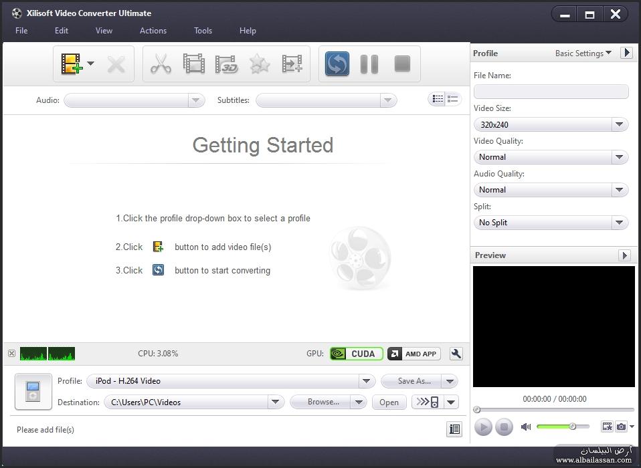Click the black preview video area
This screenshot has width=641, height=468.
(x=553, y=327)
